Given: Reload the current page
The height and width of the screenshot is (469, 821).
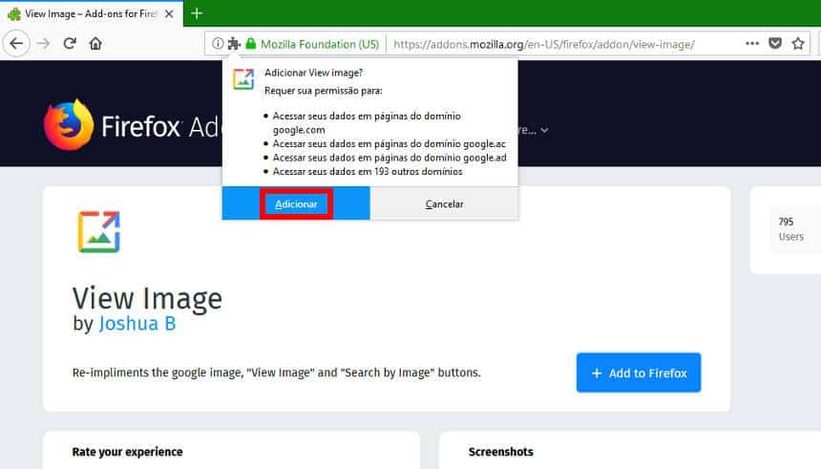Looking at the screenshot, I should (70, 43).
